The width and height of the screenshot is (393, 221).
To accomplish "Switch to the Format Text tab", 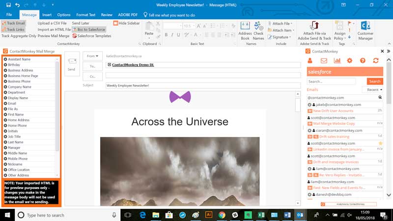I will pyautogui.click(x=85, y=15).
